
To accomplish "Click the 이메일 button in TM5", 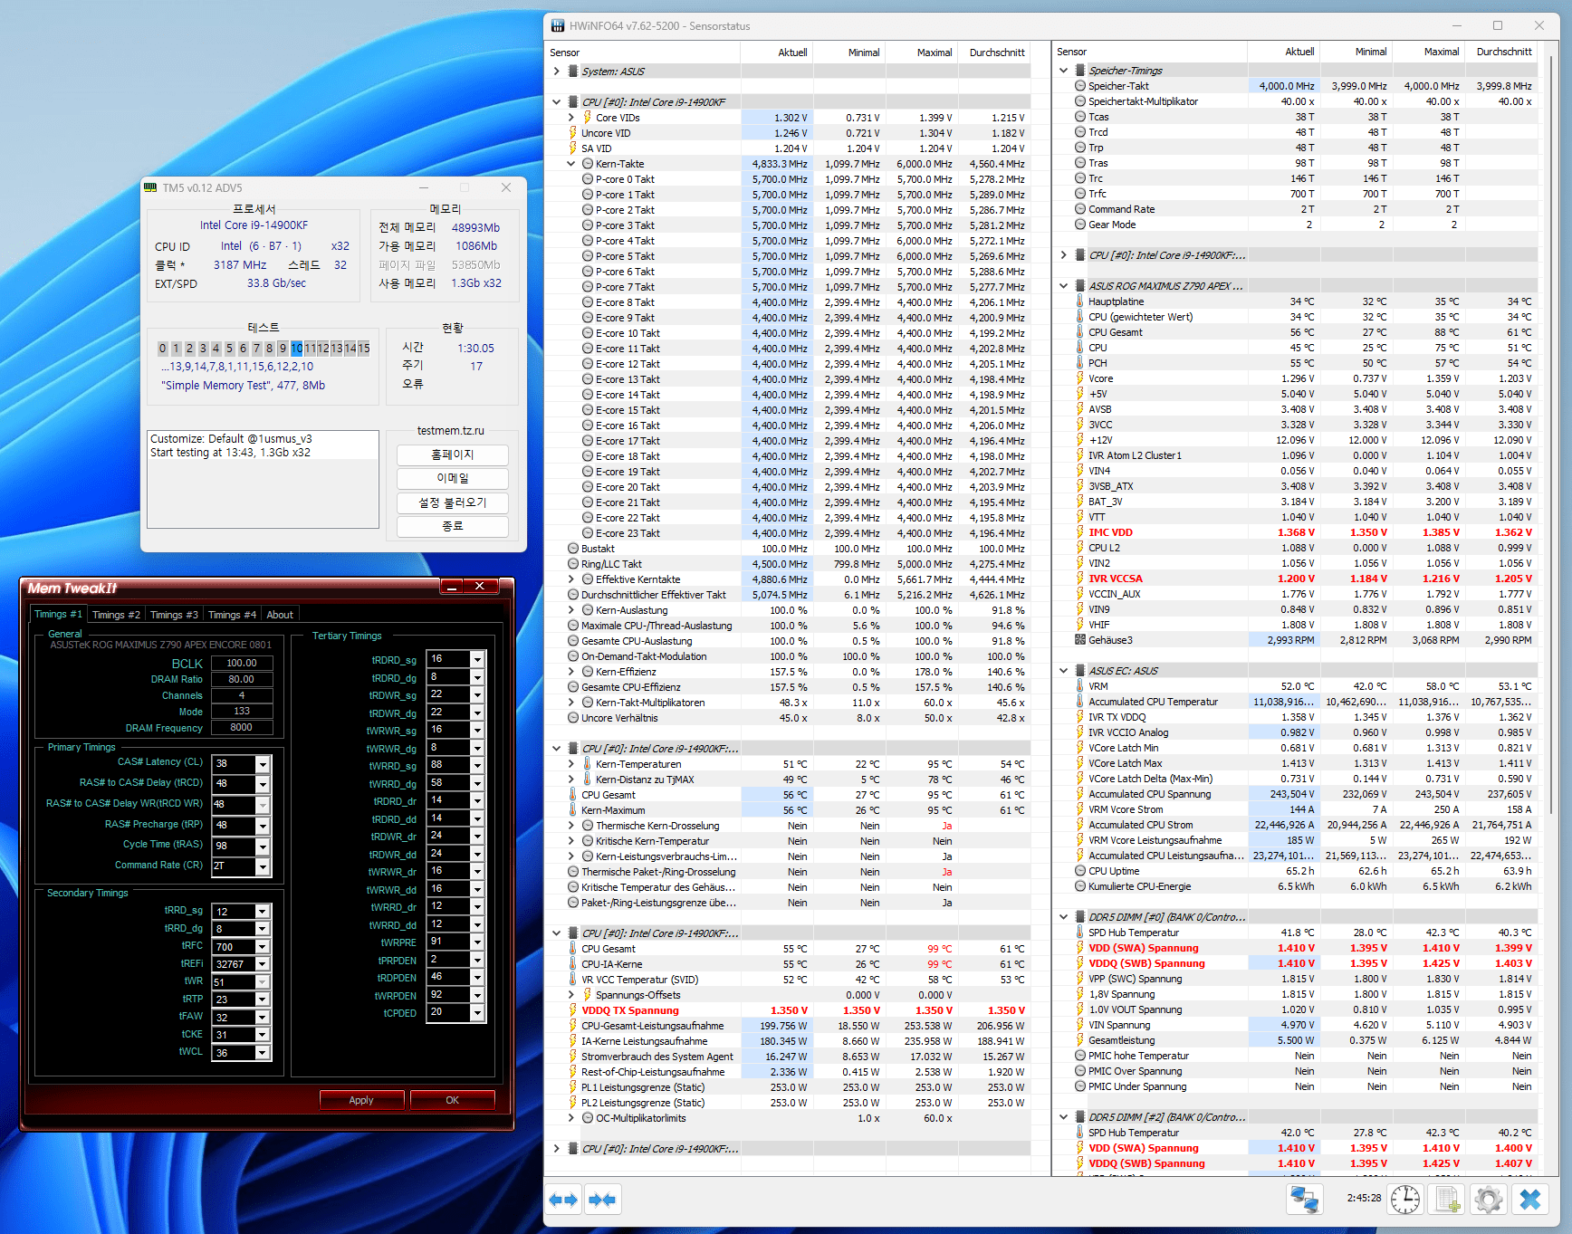I will [x=452, y=478].
